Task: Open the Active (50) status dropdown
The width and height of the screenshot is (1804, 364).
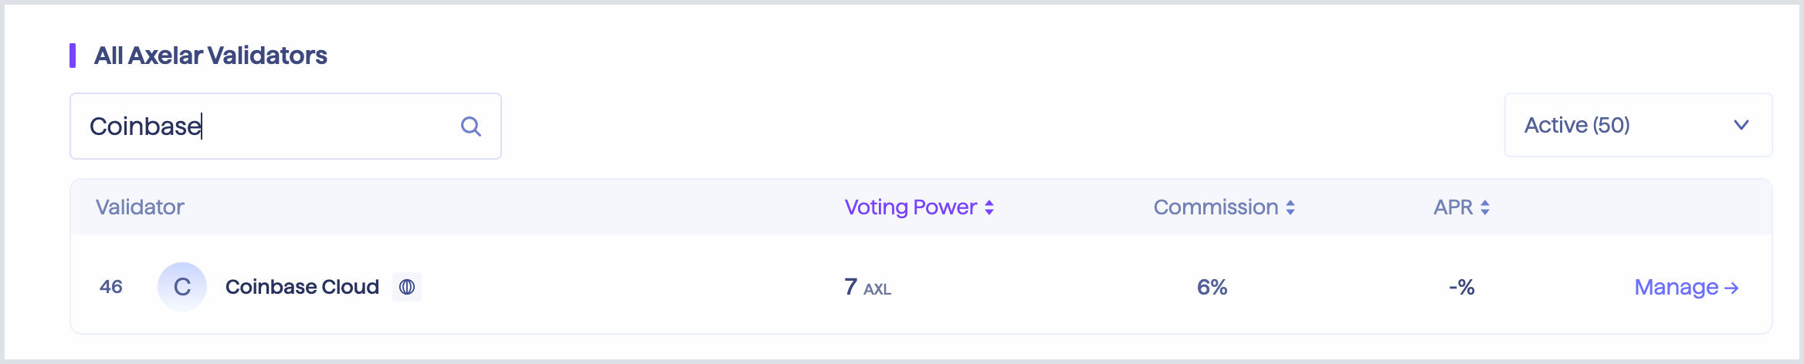Action: coord(1638,125)
